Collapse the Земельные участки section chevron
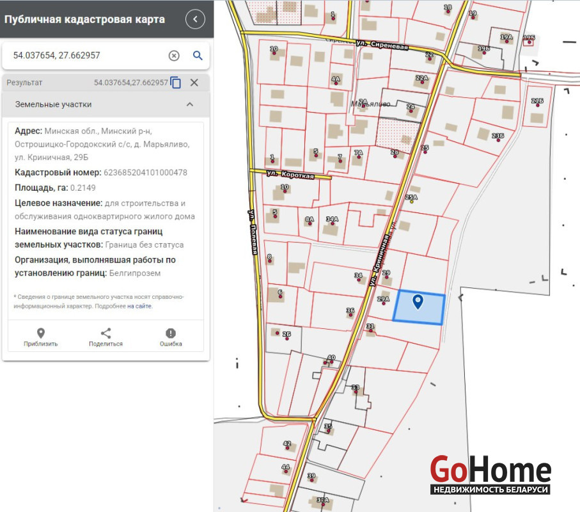 (x=190, y=104)
